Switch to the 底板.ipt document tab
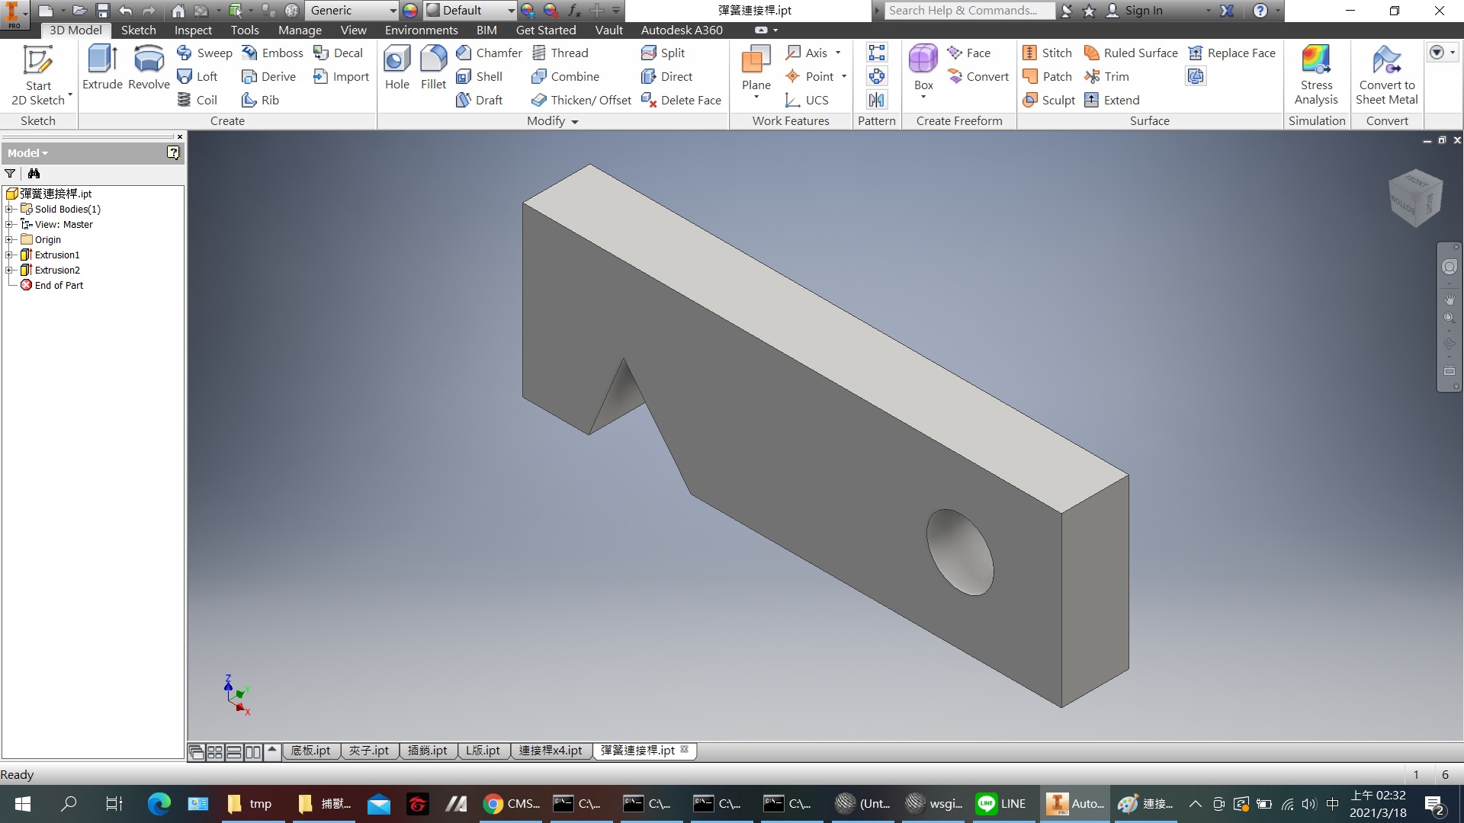 pos(310,751)
